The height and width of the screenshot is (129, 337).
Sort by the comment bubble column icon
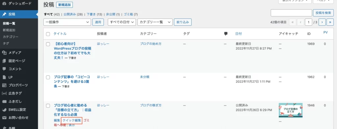(x=226, y=34)
